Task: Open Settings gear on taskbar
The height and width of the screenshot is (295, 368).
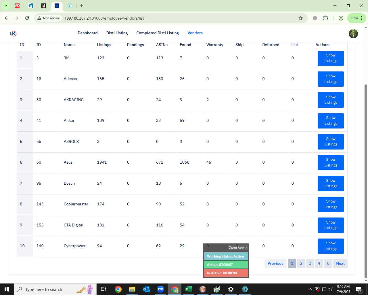Action: pyautogui.click(x=231, y=289)
